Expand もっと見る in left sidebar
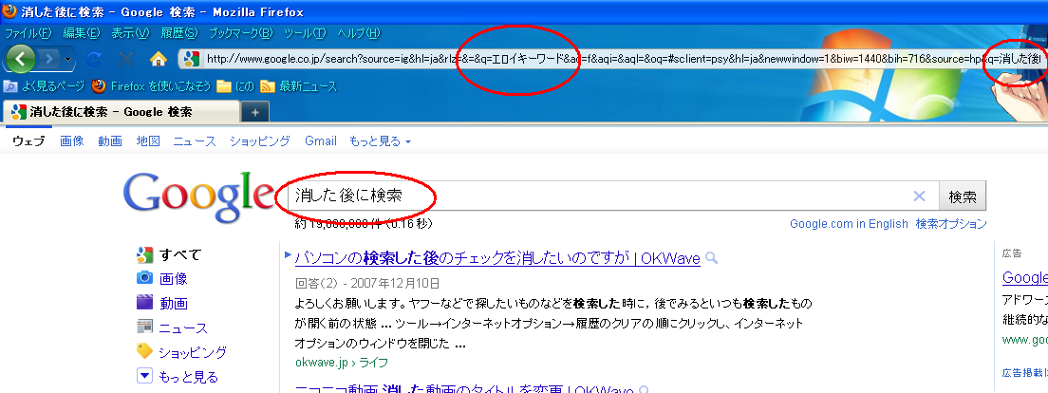 (178, 377)
